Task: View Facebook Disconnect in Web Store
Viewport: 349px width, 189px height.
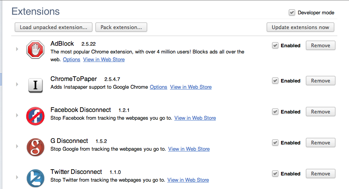Action: click(x=195, y=118)
